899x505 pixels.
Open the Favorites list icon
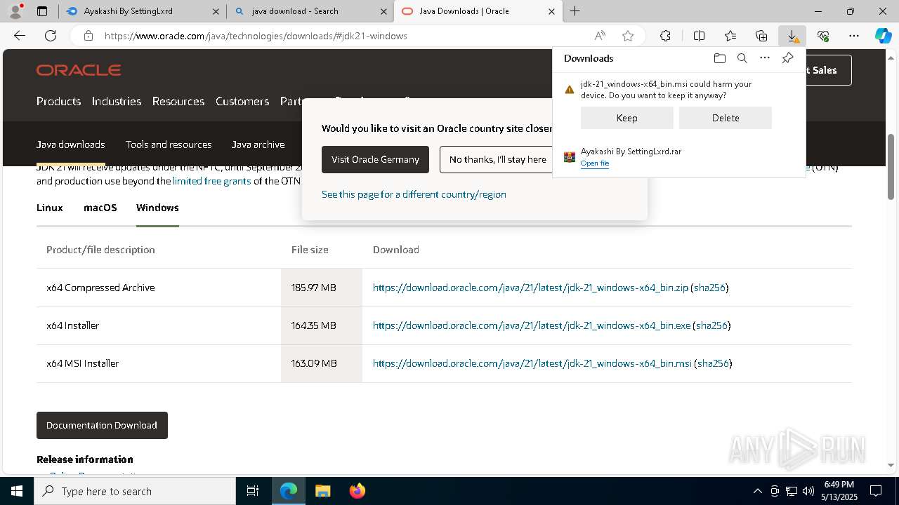tap(730, 36)
